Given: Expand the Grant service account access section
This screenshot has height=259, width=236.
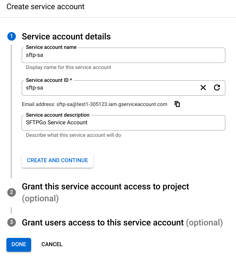Looking at the screenshot, I should point(105,186).
